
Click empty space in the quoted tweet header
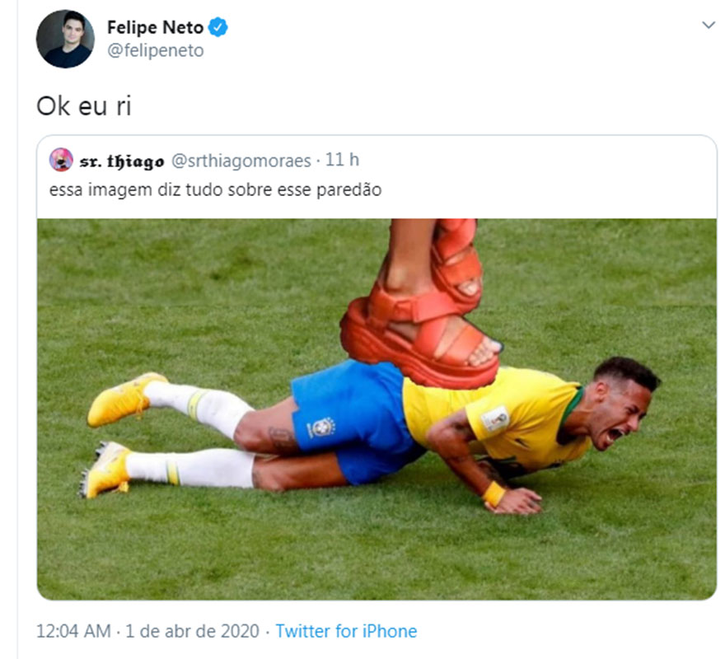pyautogui.click(x=531, y=161)
